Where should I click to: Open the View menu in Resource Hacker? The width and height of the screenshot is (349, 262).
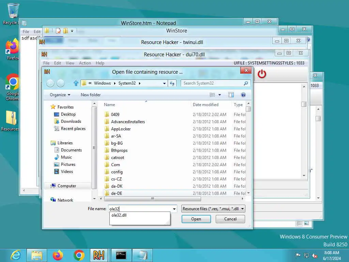click(70, 63)
